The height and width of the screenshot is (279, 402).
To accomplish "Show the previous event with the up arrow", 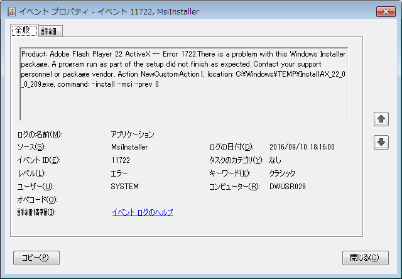I will click(x=381, y=119).
